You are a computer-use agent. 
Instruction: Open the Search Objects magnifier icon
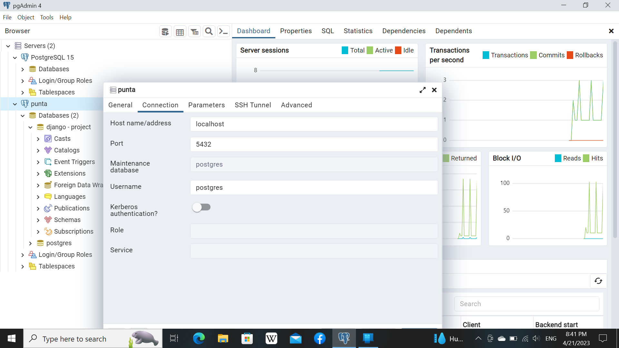click(209, 31)
